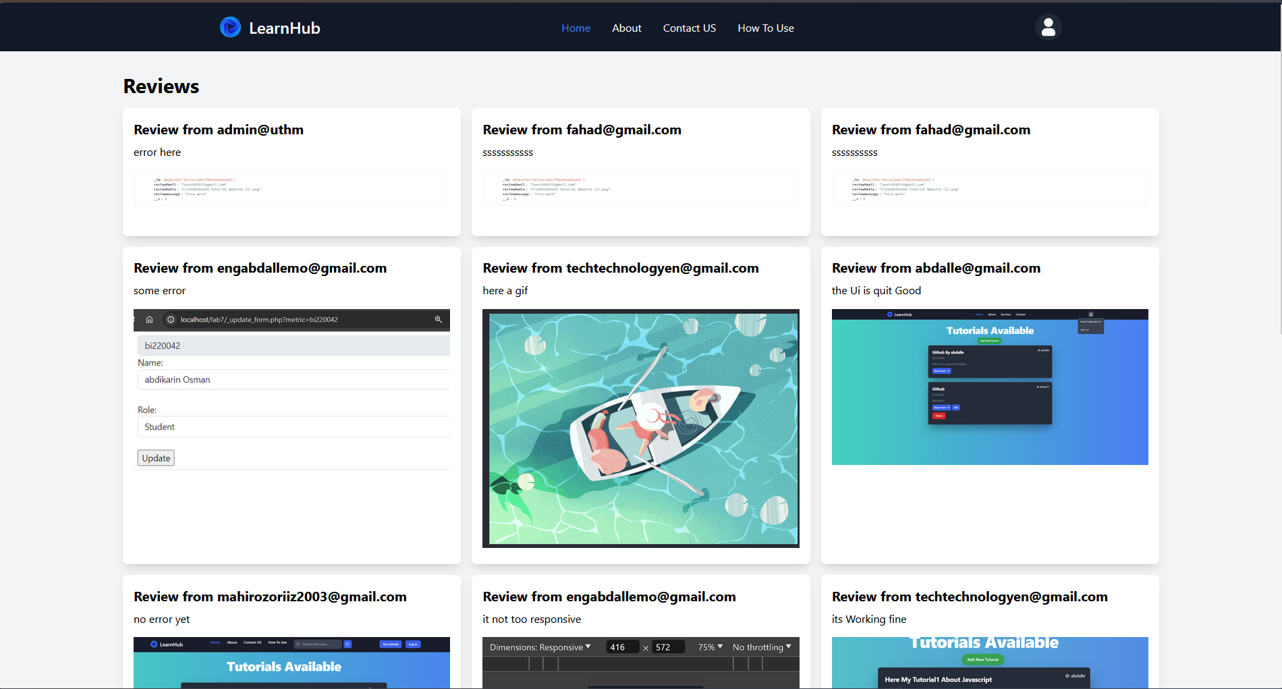Click the site info icon beside the localhost URL
Screen dimensions: 1282x689
tap(171, 319)
